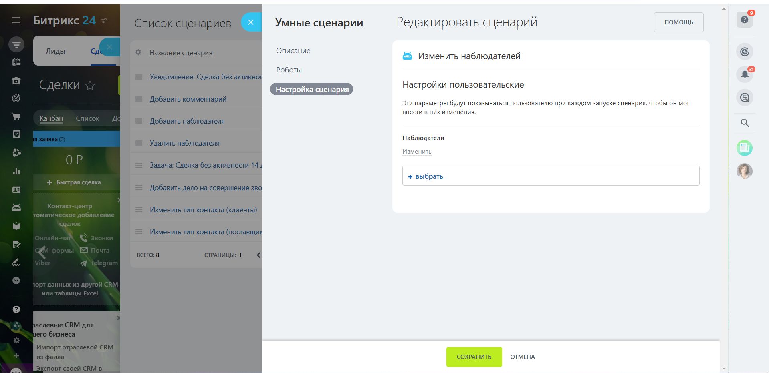Click drag handle of Добавить комментарий row
Image resolution: width=769 pixels, height=373 pixels.
[x=139, y=99]
